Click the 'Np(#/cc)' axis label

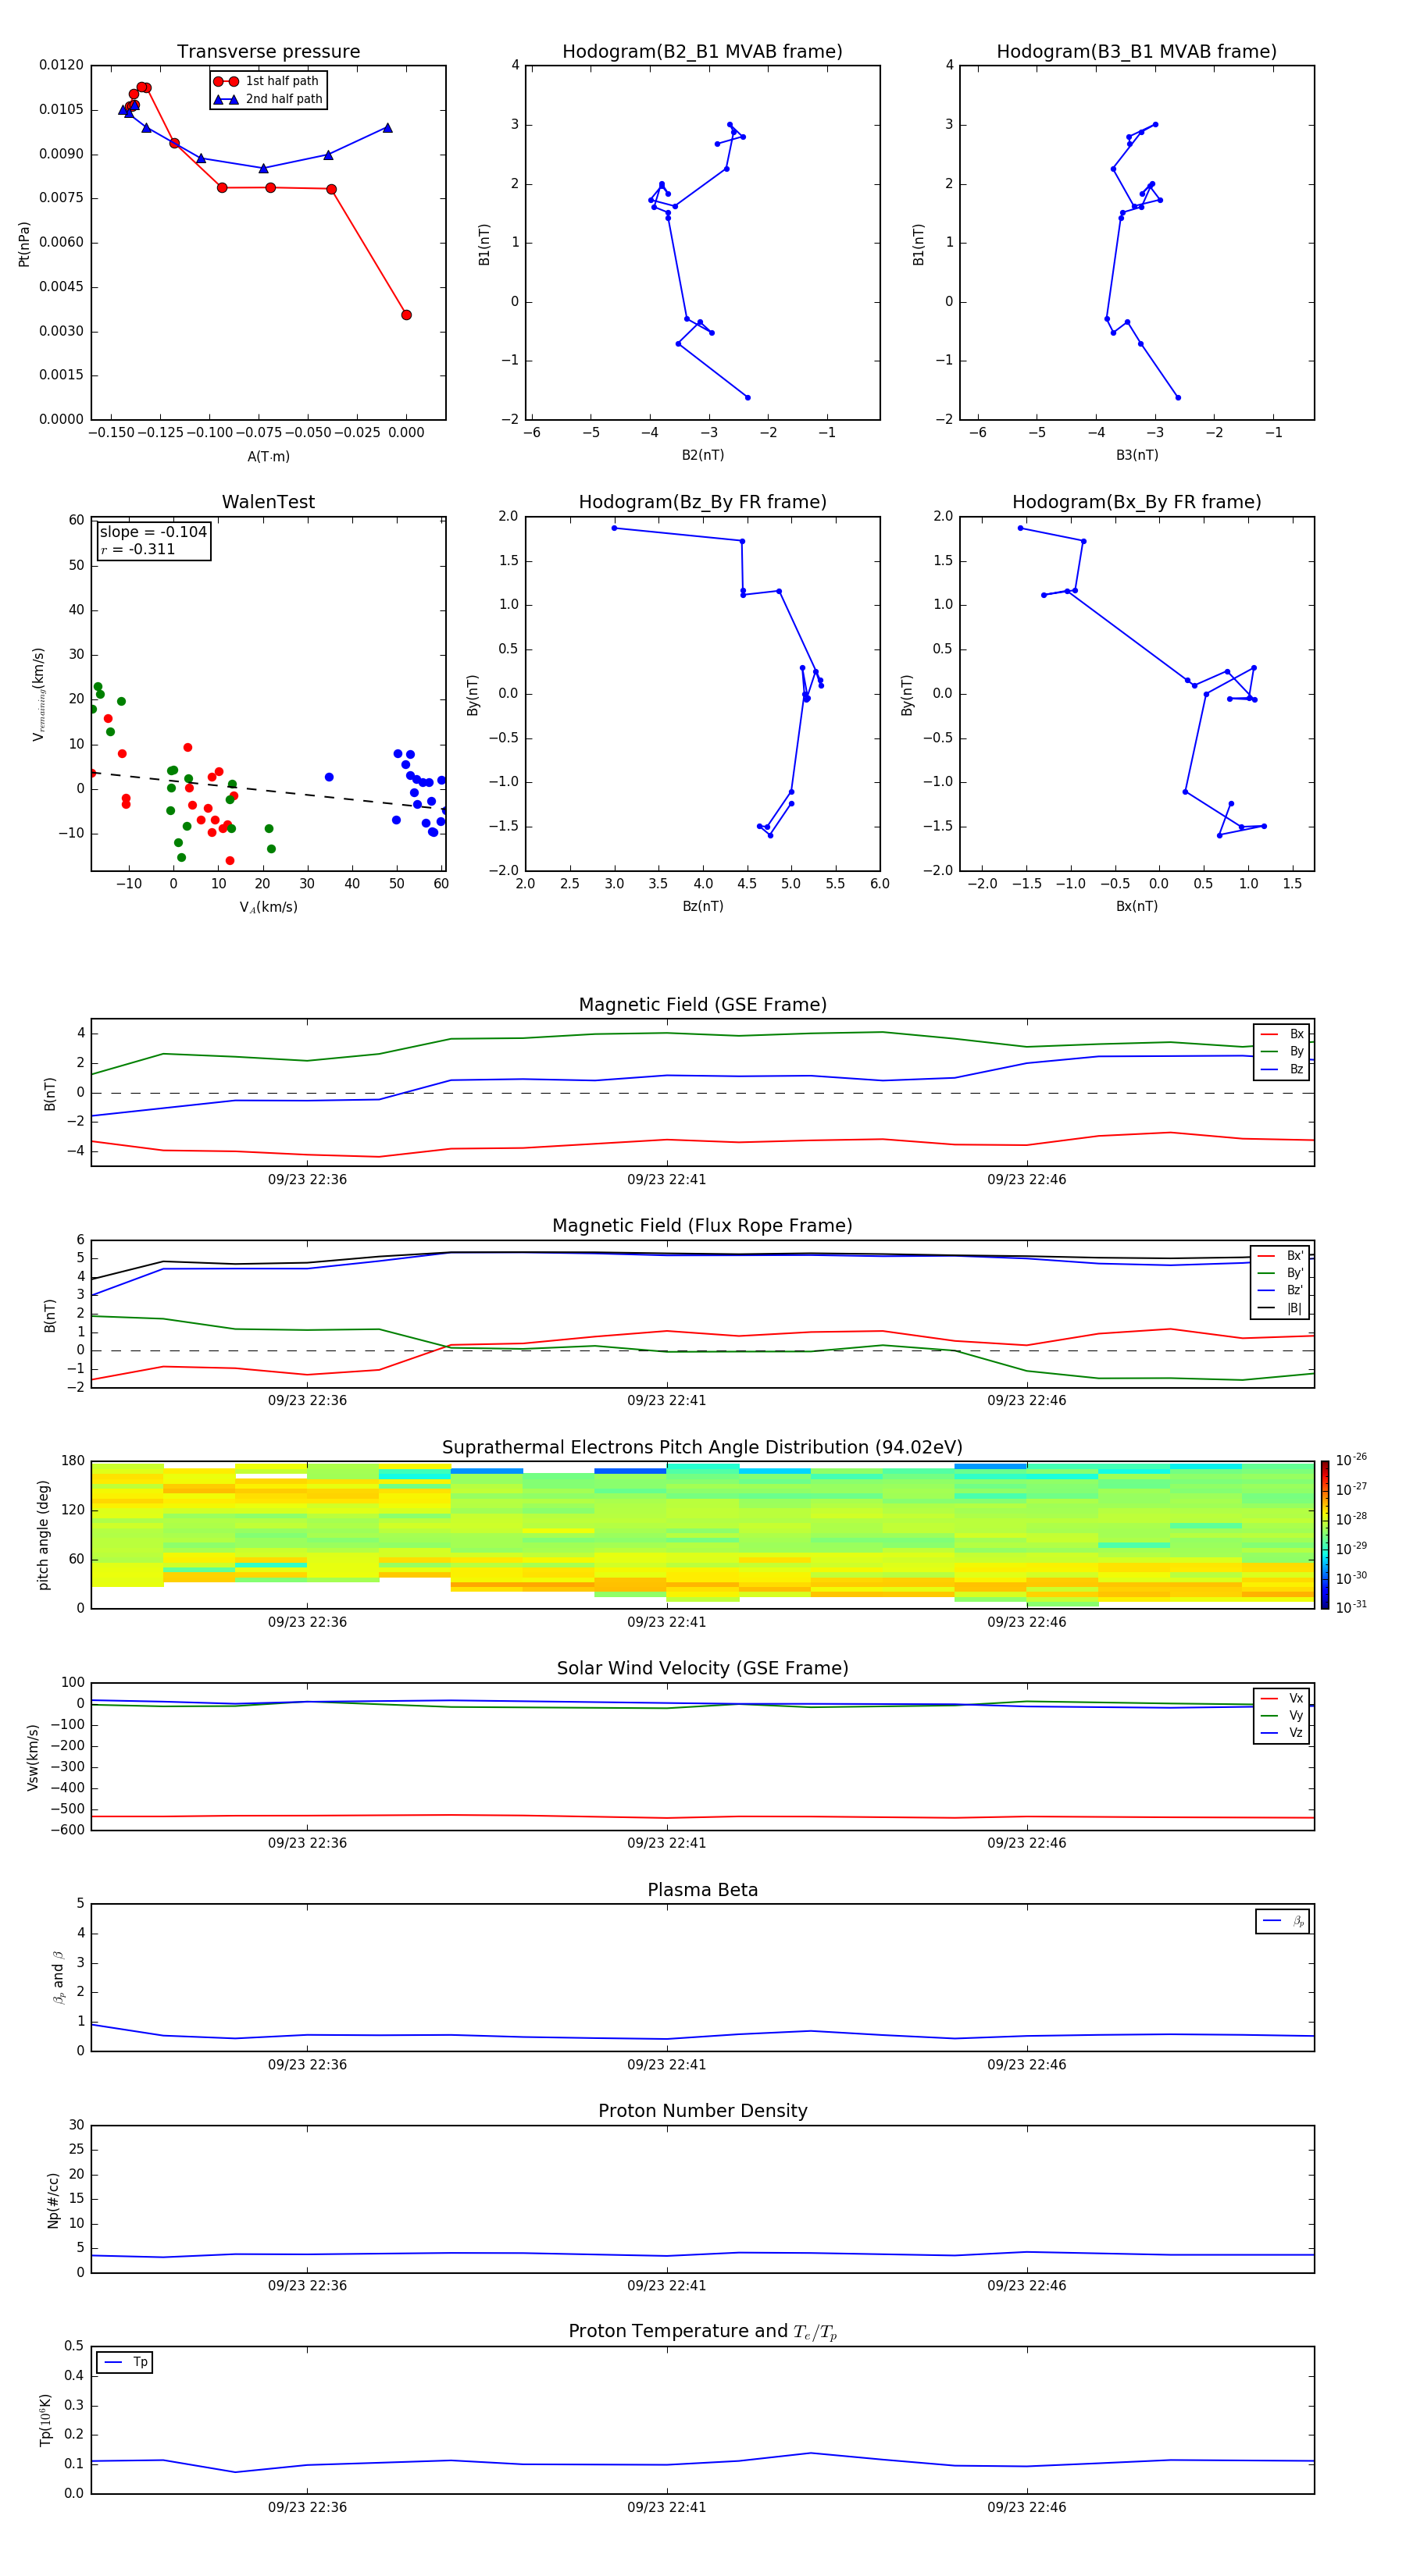coord(53,2200)
